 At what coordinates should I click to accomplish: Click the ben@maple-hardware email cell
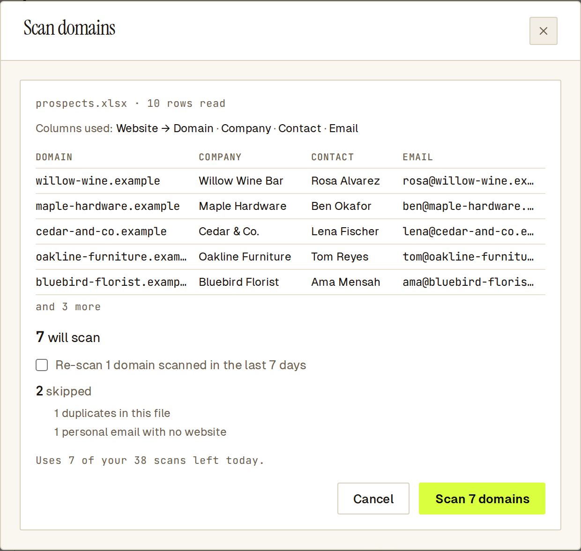pos(468,206)
